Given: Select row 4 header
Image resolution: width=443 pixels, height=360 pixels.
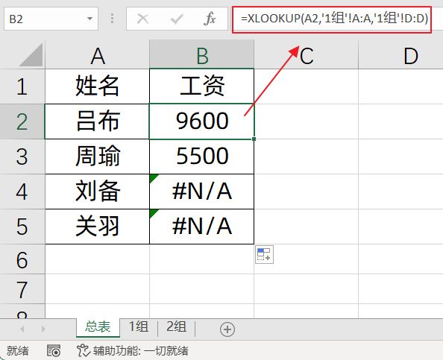Looking at the screenshot, I should pyautogui.click(x=22, y=192).
